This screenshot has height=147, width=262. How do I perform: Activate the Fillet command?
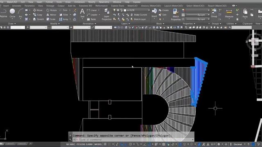click(64, 15)
